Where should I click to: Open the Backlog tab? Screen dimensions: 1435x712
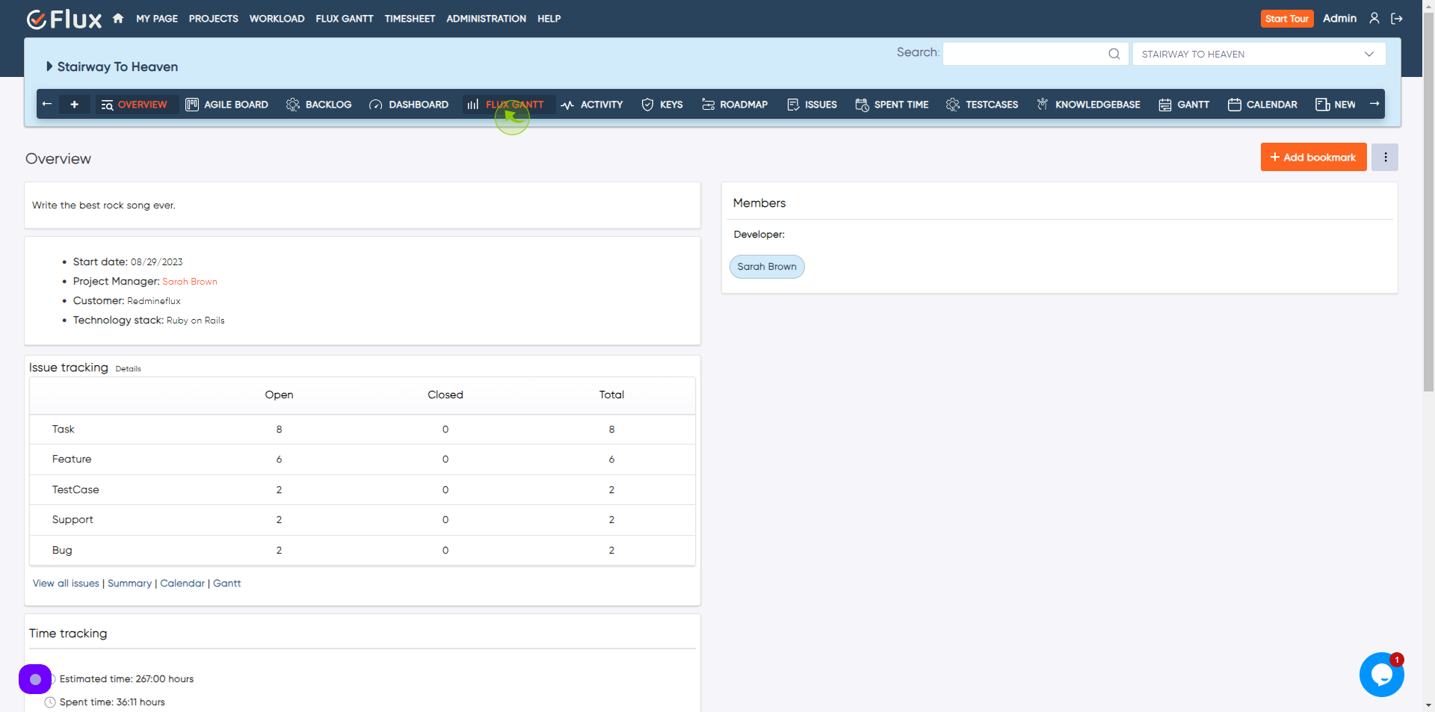pyautogui.click(x=319, y=105)
